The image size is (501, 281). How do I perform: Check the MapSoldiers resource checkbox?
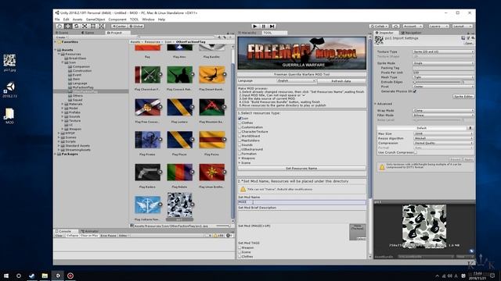[x=240, y=140]
